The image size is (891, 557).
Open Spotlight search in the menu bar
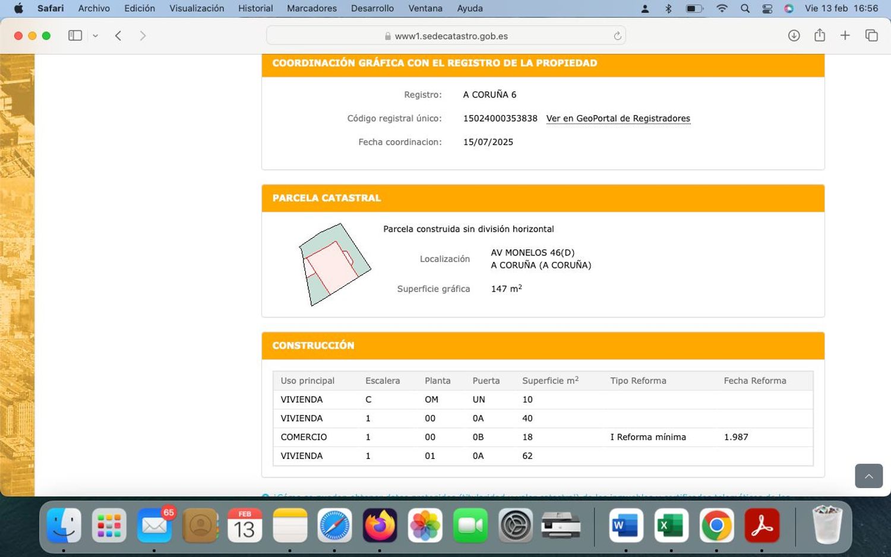point(745,8)
